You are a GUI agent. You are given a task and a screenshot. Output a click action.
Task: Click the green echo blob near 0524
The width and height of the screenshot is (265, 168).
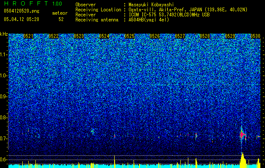(92, 131)
